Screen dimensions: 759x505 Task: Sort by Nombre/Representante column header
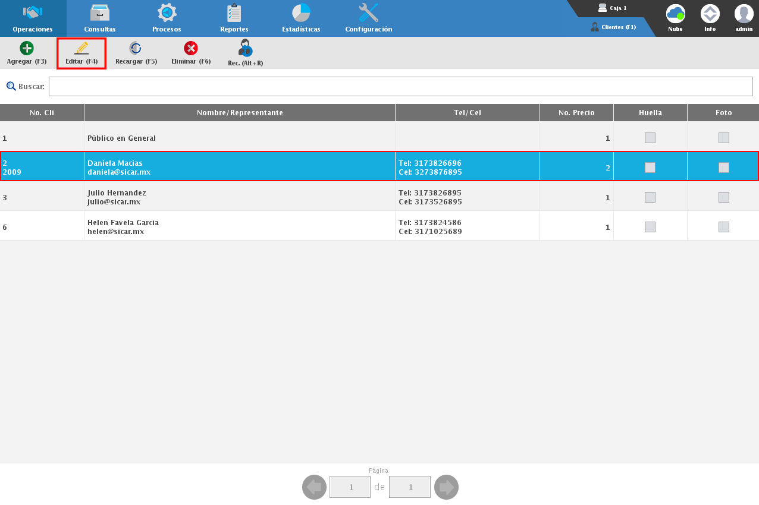pos(240,113)
